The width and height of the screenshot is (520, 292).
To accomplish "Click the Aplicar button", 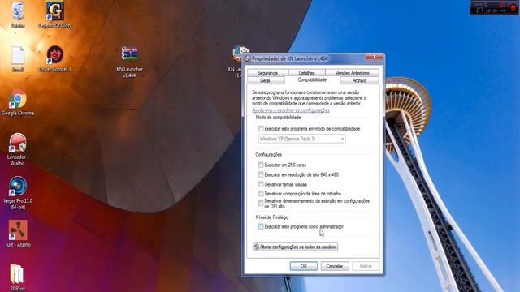I will click(366, 266).
